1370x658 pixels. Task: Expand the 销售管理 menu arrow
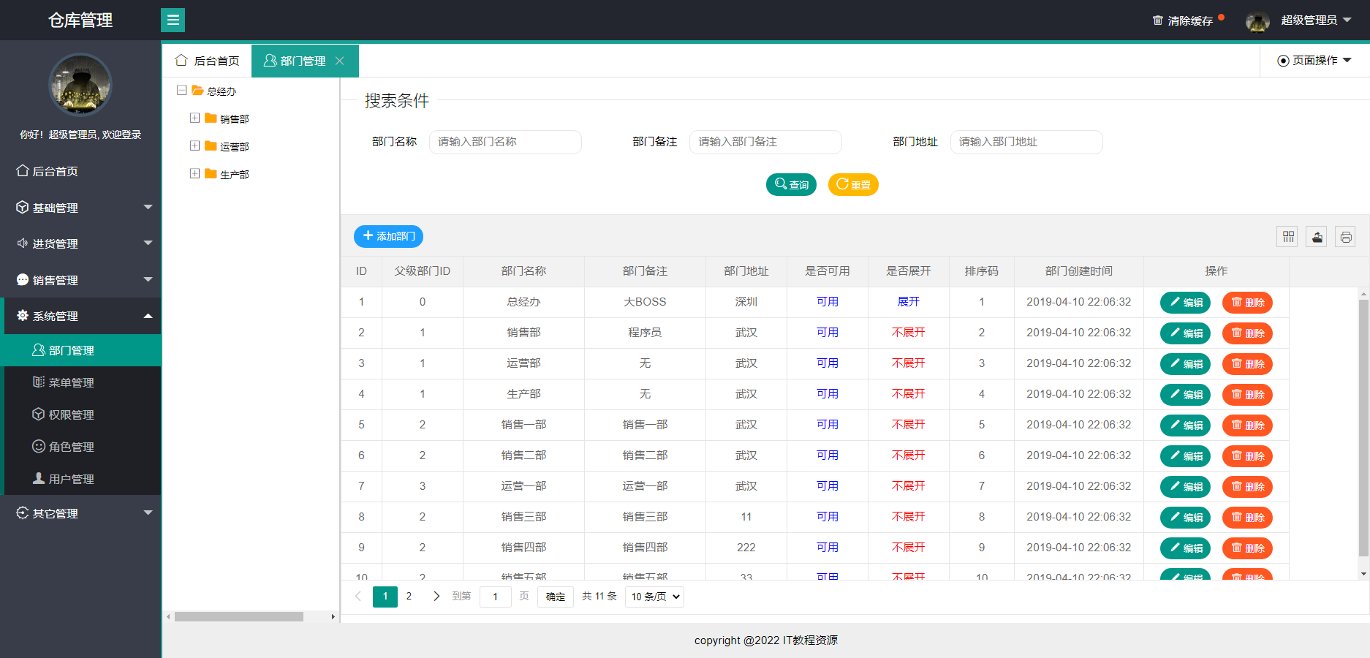pos(148,279)
